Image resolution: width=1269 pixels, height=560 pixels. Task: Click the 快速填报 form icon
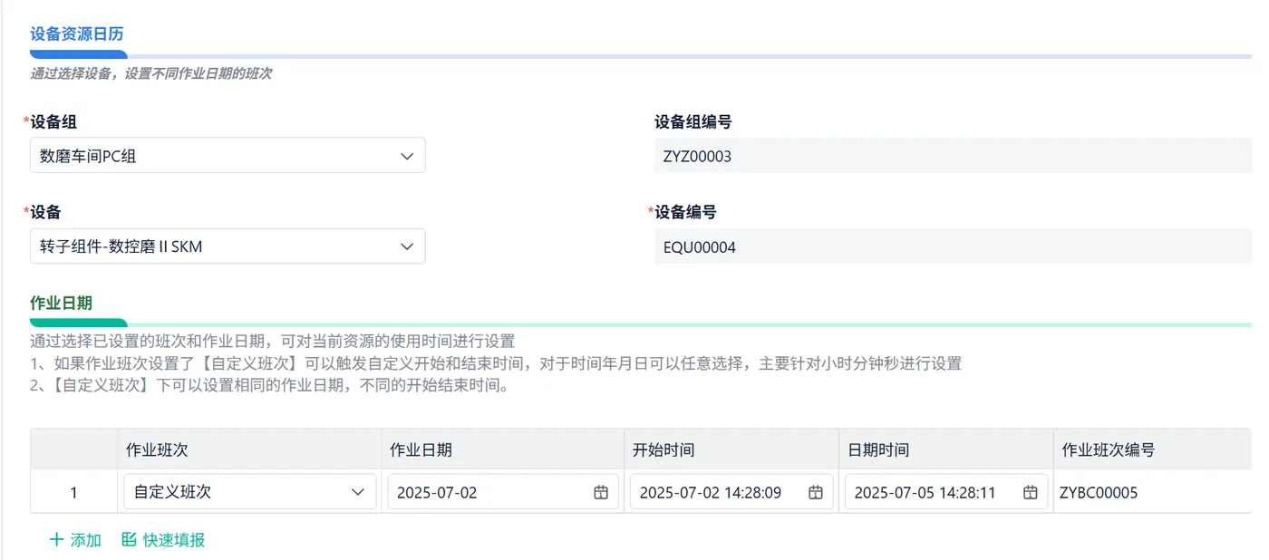pyautogui.click(x=129, y=540)
